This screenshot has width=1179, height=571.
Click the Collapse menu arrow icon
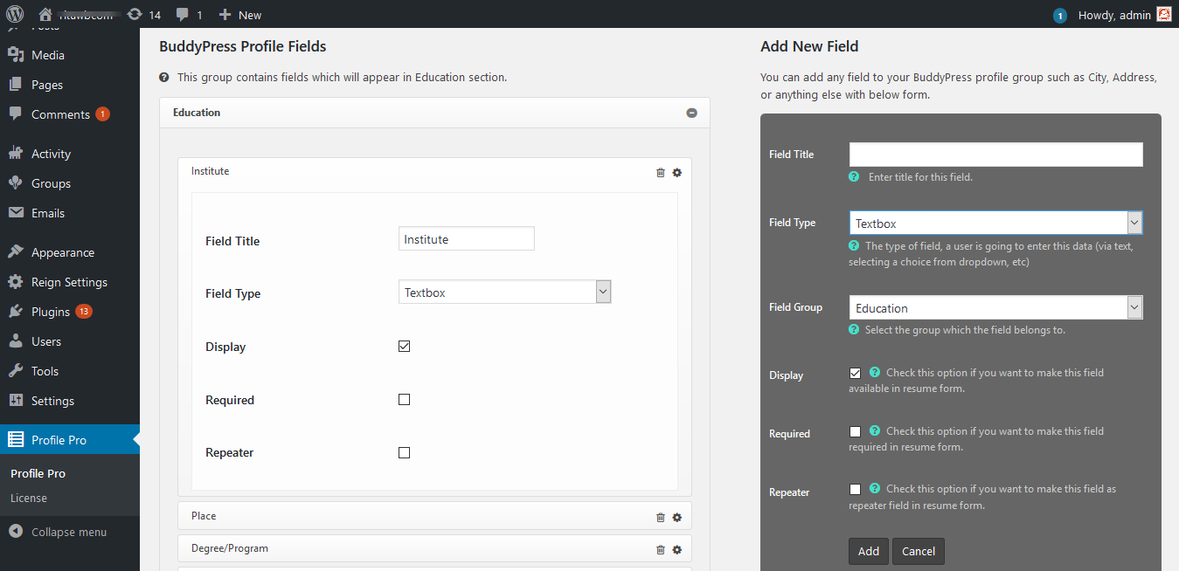[x=16, y=532]
